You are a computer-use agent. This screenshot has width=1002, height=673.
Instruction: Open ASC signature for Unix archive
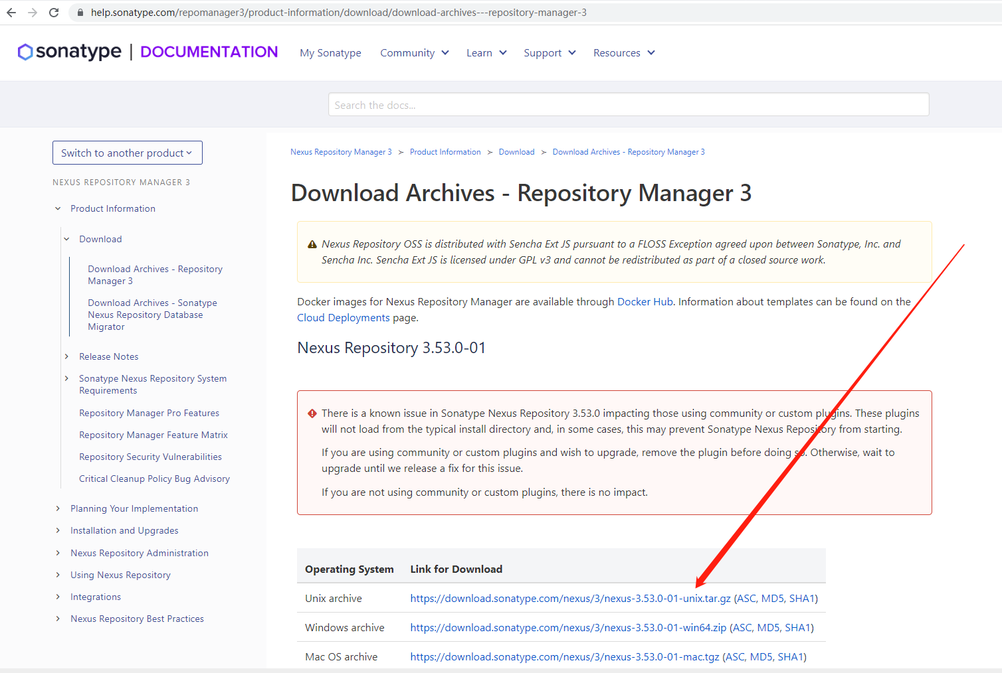(746, 599)
